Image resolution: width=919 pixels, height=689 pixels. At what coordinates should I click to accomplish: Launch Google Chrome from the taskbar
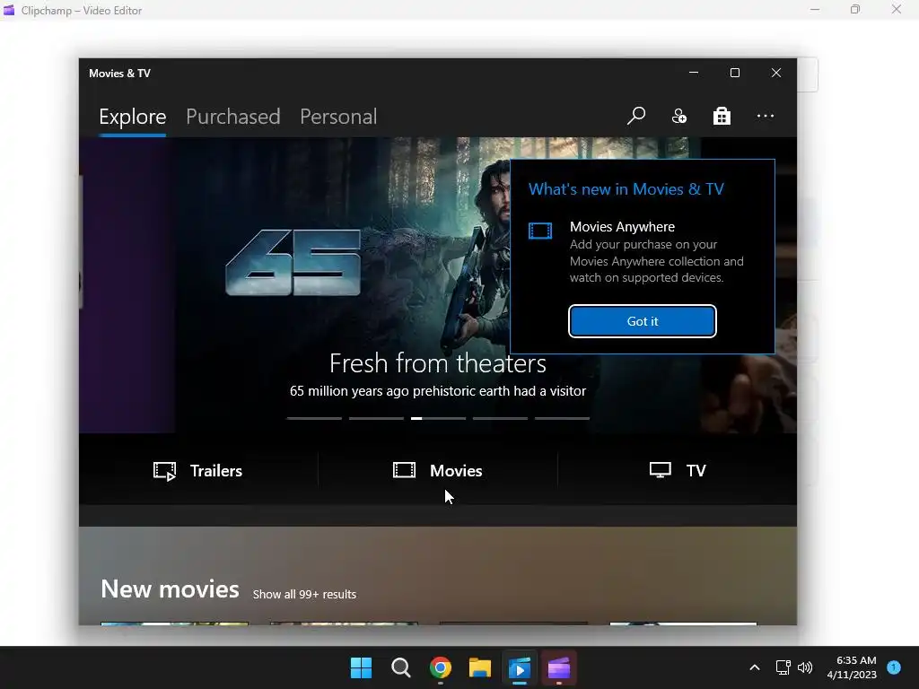[x=440, y=667]
